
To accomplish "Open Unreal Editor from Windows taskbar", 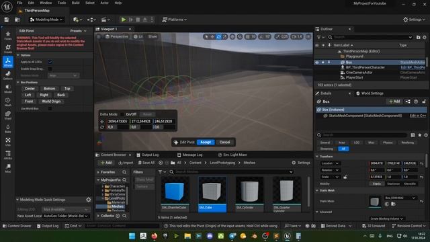I will [x=287, y=236].
